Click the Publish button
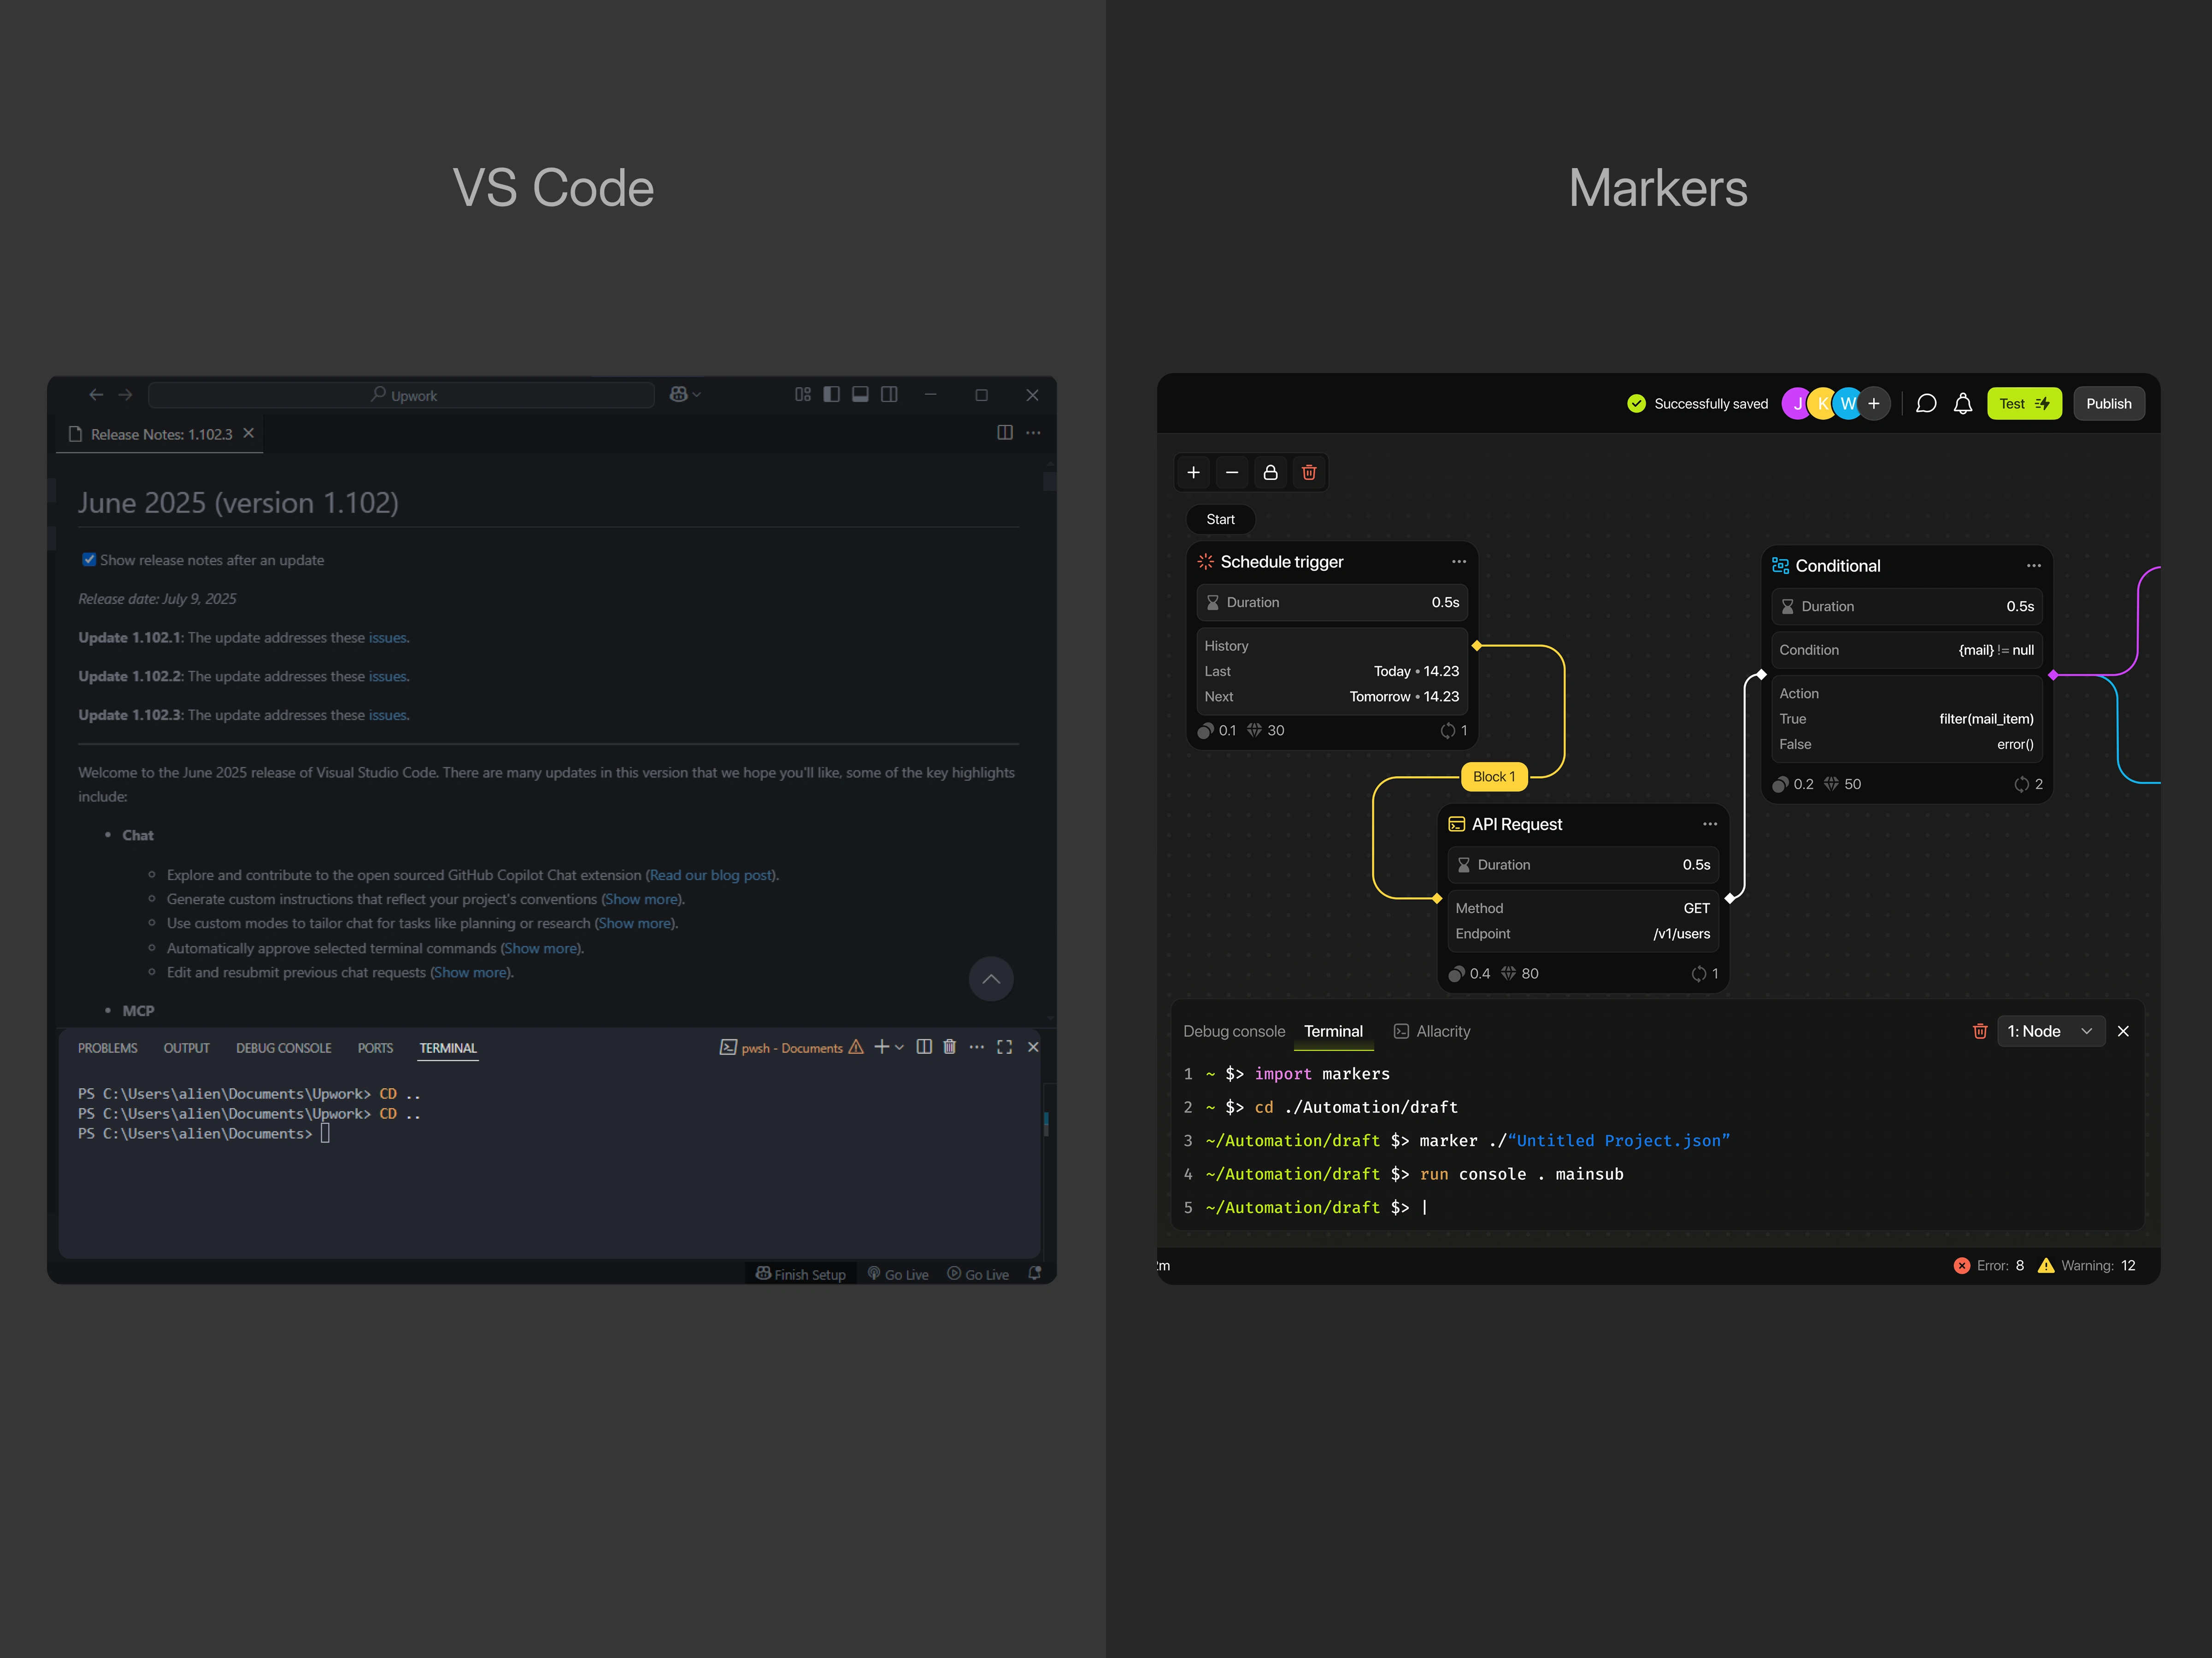 2109,404
